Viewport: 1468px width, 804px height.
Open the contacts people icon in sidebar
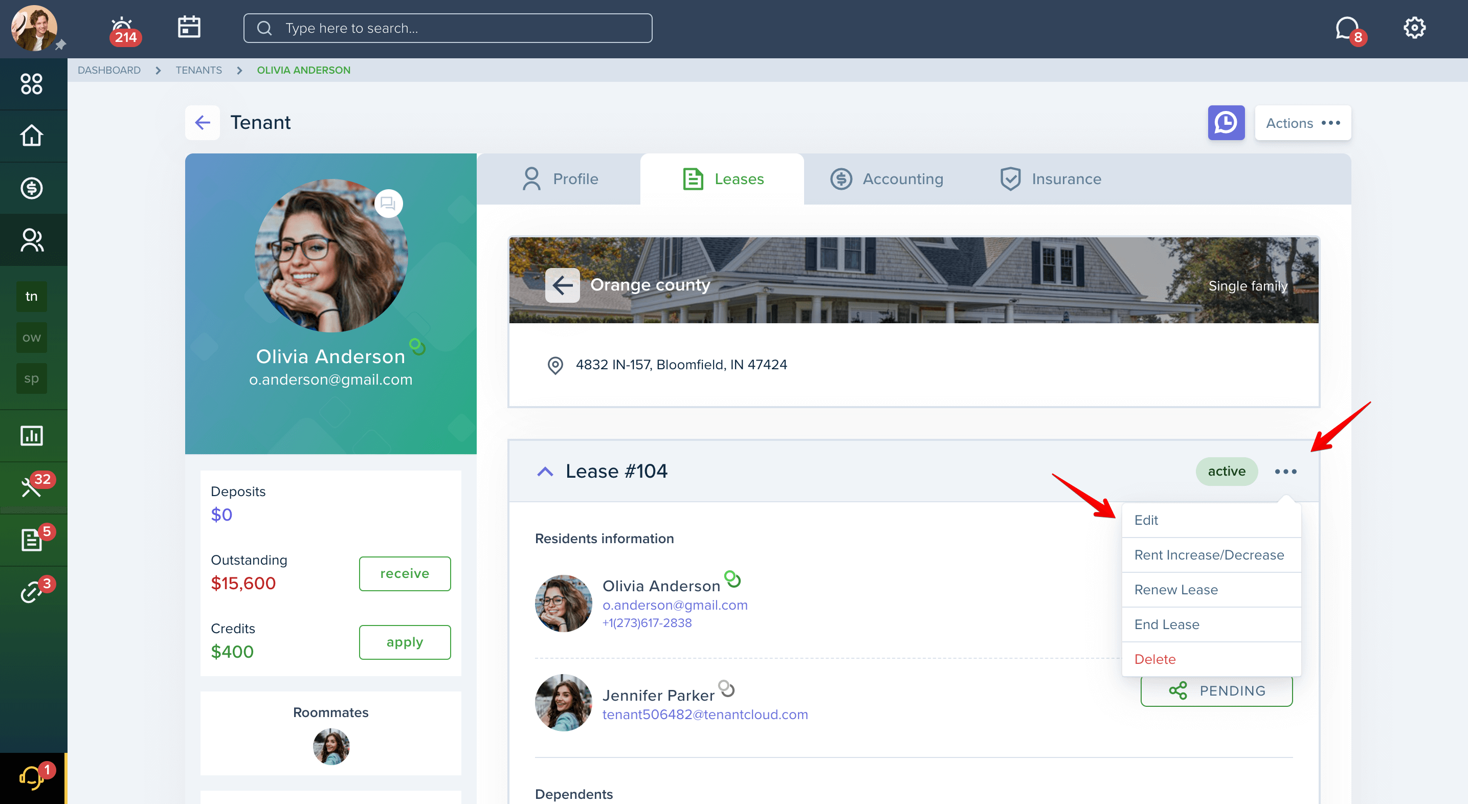click(x=31, y=240)
